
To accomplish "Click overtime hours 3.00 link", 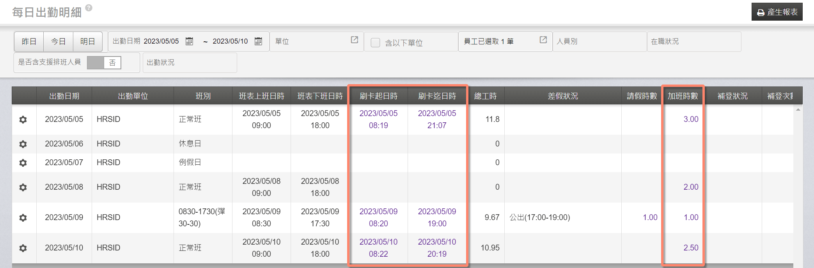I will 691,119.
